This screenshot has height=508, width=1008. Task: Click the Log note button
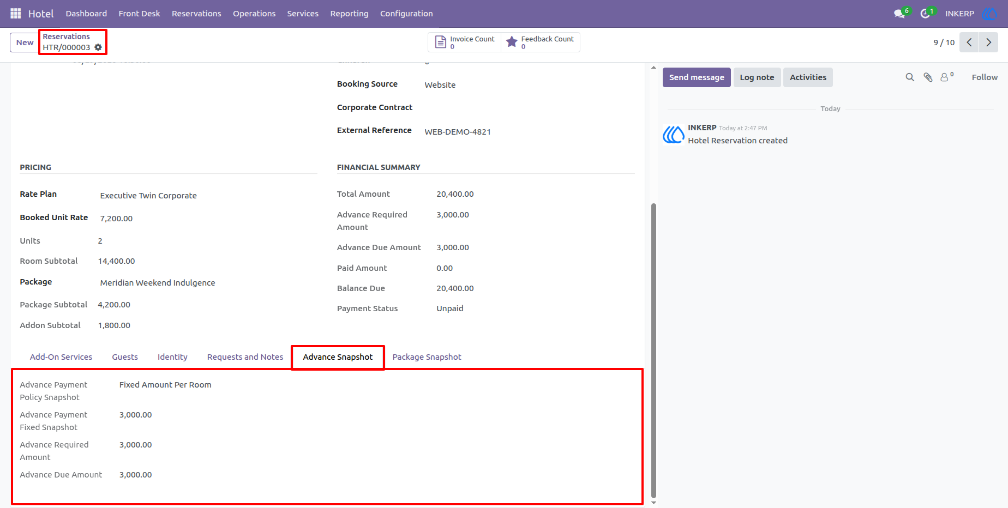pyautogui.click(x=757, y=77)
